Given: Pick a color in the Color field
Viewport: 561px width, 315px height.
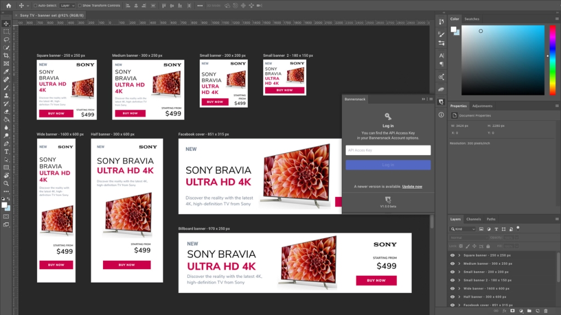Looking at the screenshot, I should point(503,60).
